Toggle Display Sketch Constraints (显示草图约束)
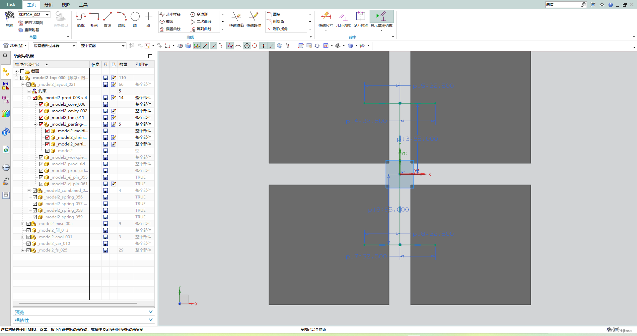 382,19
